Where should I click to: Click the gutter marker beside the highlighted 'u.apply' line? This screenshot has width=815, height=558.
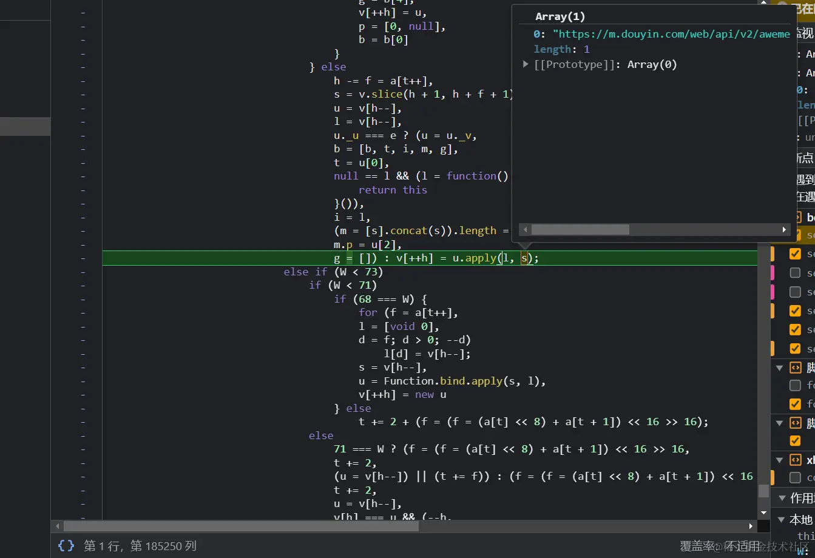pos(83,258)
